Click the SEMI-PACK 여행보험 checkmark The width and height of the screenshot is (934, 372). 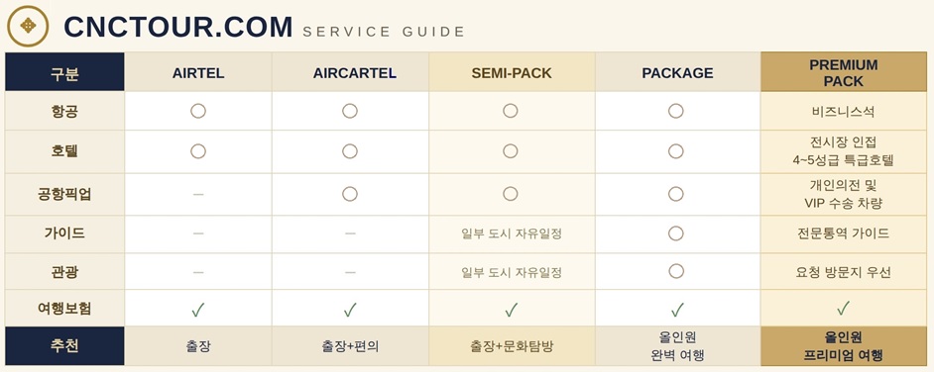click(511, 310)
